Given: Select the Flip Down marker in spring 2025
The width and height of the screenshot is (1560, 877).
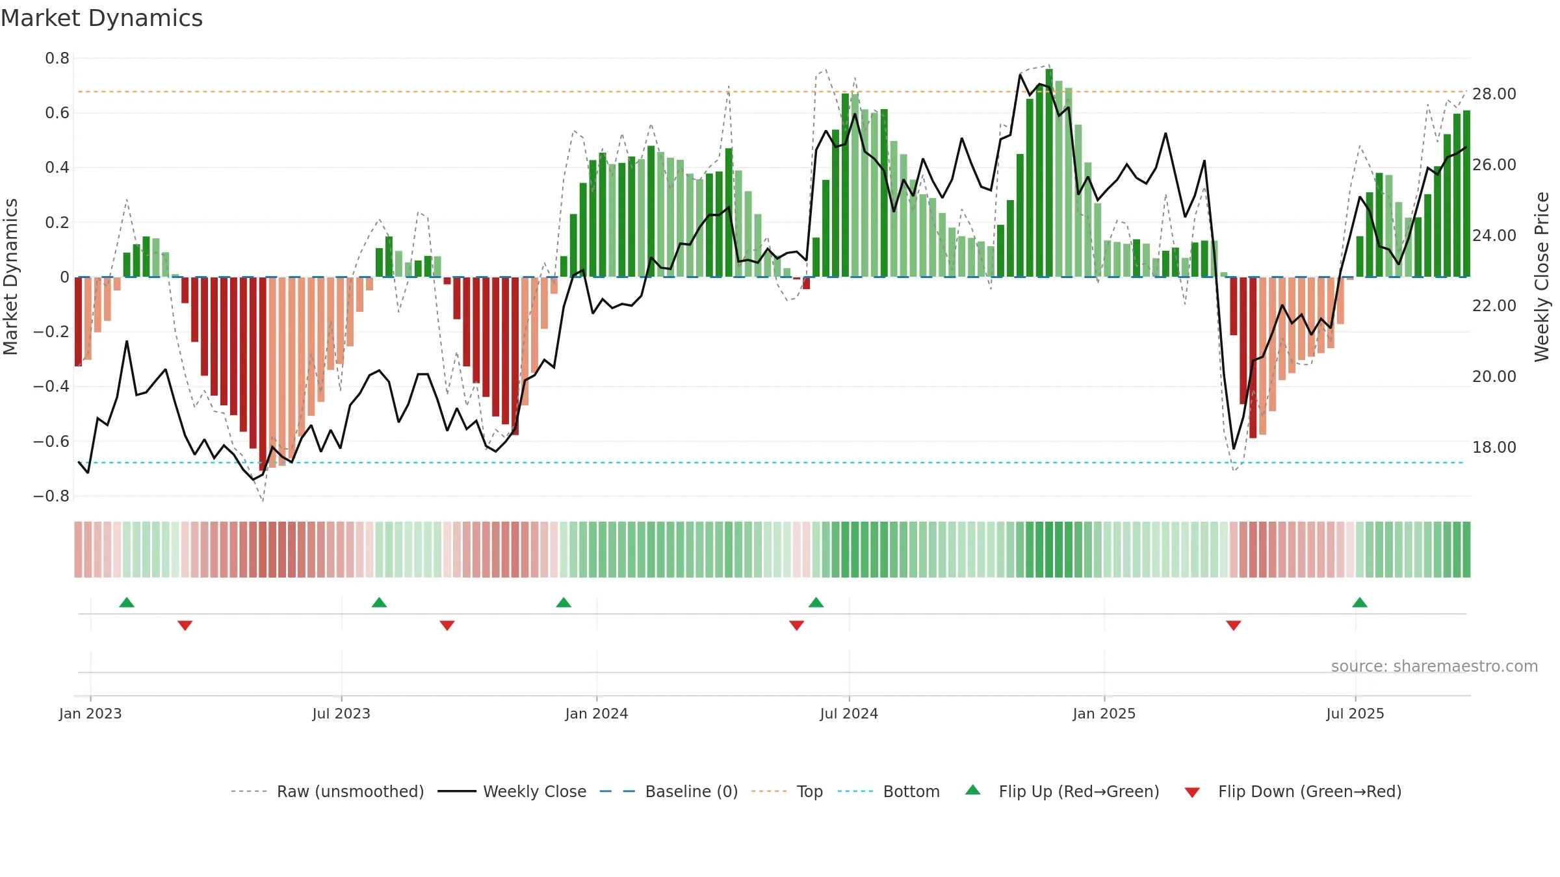Looking at the screenshot, I should pyautogui.click(x=1234, y=626).
